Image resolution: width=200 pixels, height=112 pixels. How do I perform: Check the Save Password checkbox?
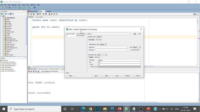click(131, 50)
